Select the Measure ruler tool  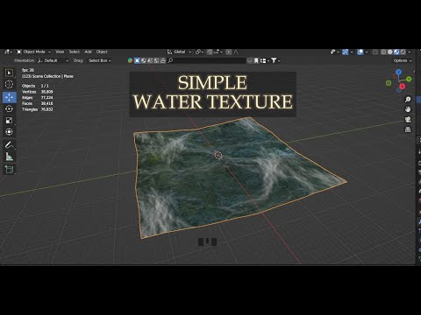point(9,157)
